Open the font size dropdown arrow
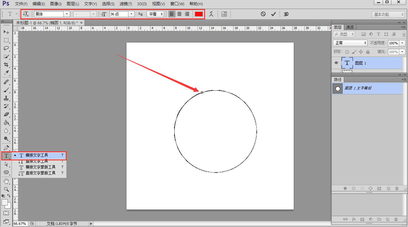This screenshot has height=227, width=408. [132, 14]
